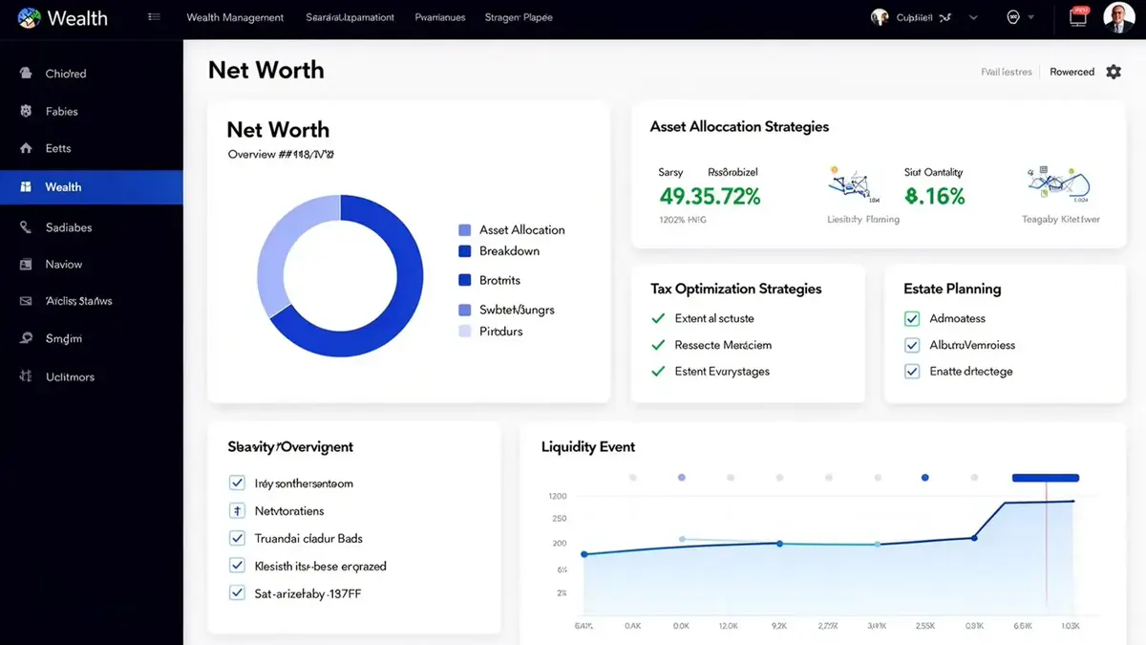
Task: Click the Overview subtitle under Net Worth
Action: coord(281,154)
